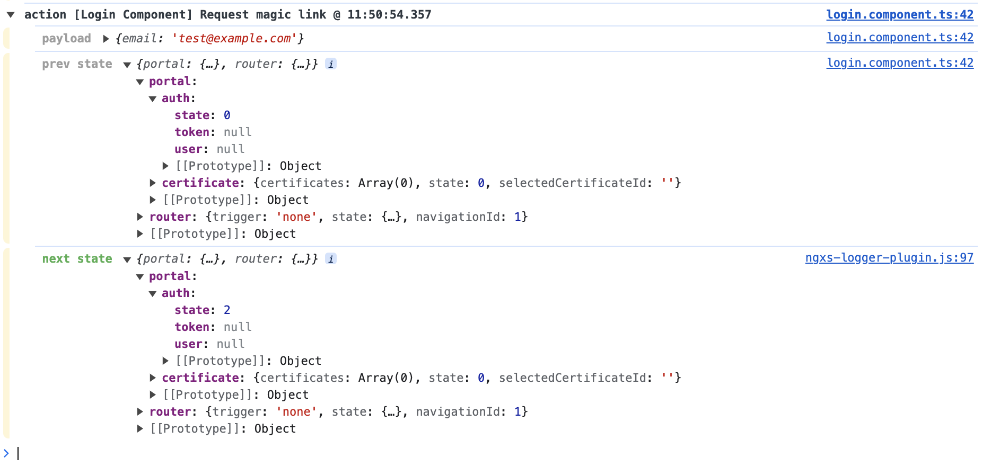Click the console prompt input line
Viewport: 1000px width, 466px height.
(498, 454)
